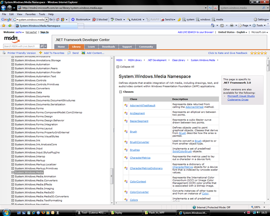Collapse the Classes section

121,92
